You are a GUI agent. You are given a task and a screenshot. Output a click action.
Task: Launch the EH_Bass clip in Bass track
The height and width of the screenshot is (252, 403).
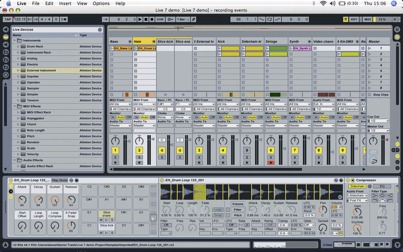[x=111, y=48]
